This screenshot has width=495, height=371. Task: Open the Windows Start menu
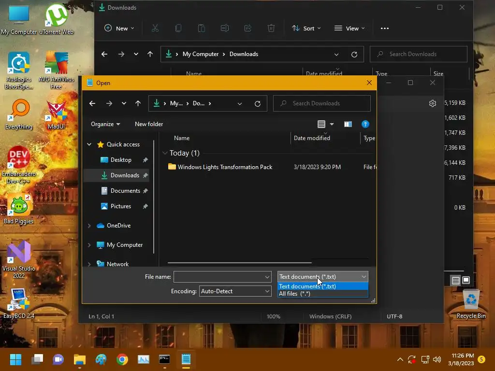click(x=15, y=359)
